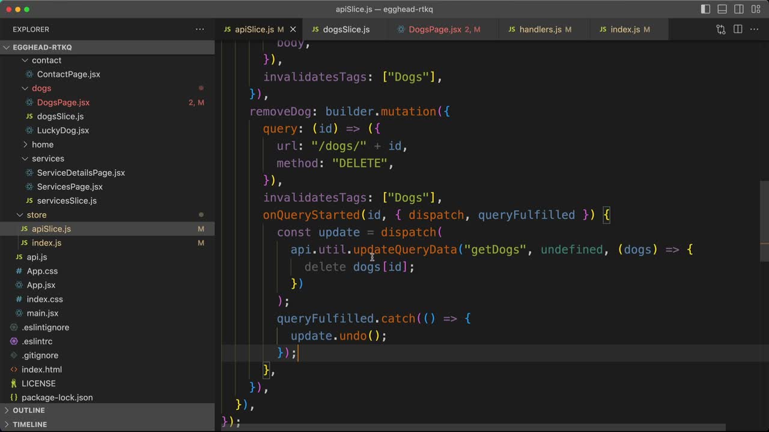Open dogsSlice.js from the explorer
The width and height of the screenshot is (769, 432).
[60, 116]
